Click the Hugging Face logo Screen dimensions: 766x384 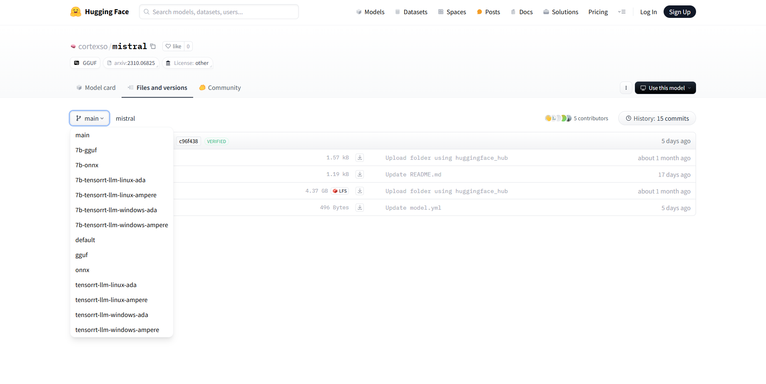(99, 12)
